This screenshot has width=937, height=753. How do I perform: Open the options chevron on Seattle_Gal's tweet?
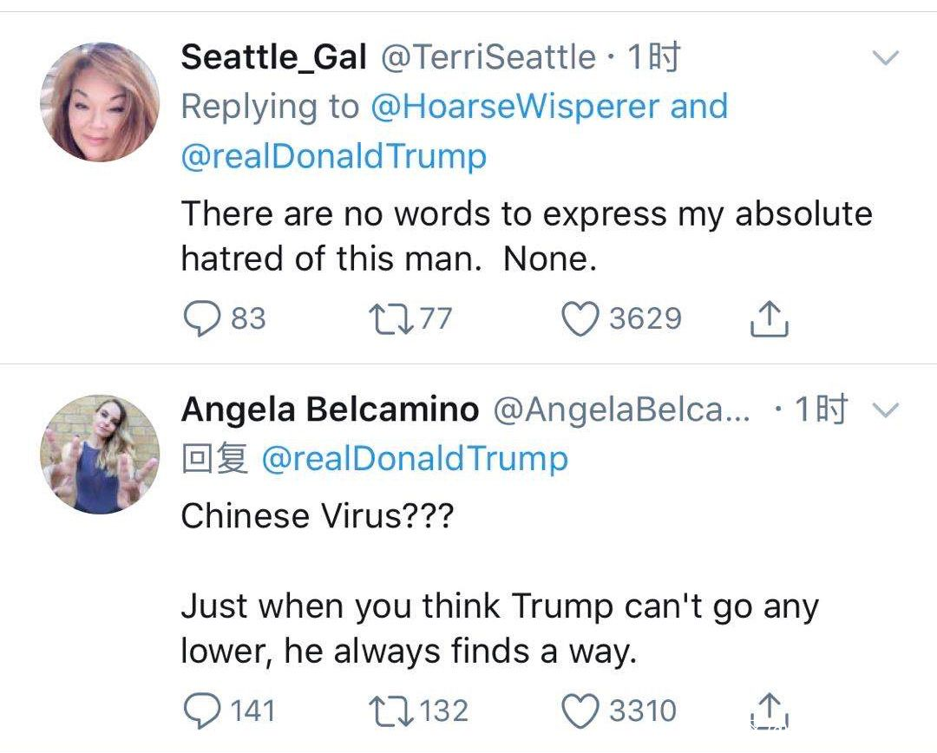click(x=886, y=59)
